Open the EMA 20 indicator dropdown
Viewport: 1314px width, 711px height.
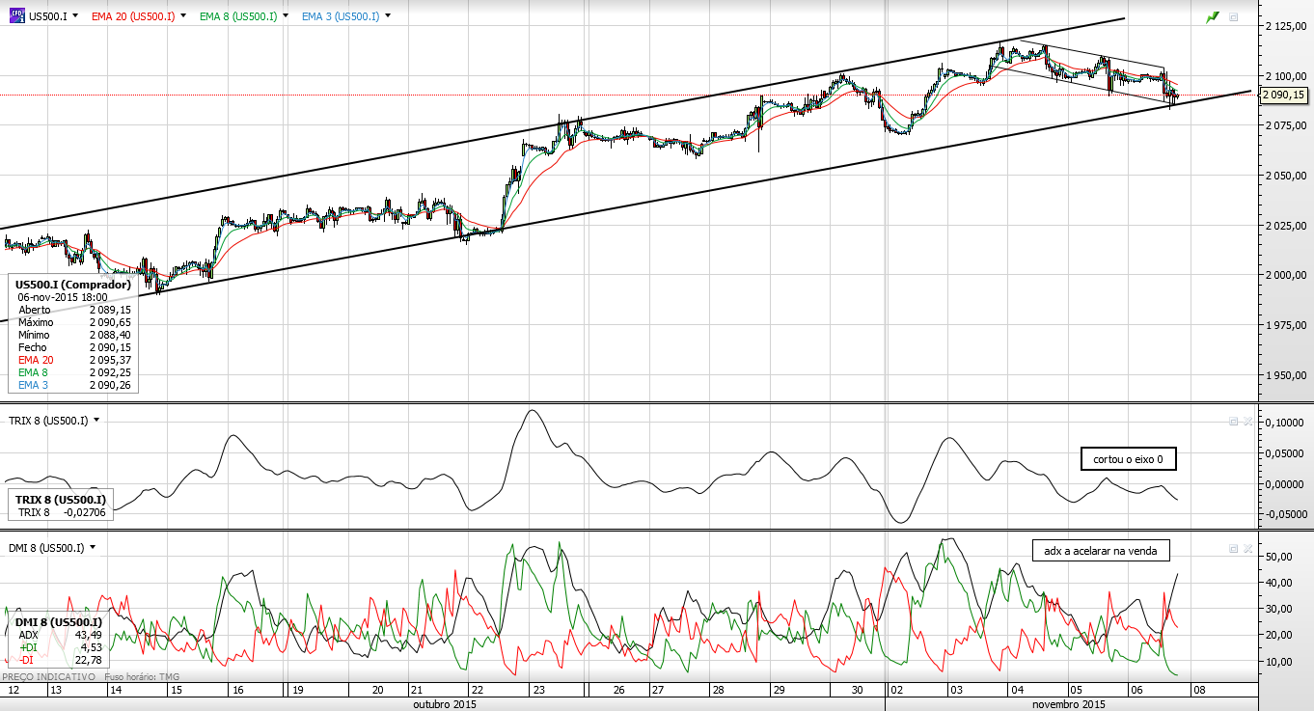(x=183, y=16)
